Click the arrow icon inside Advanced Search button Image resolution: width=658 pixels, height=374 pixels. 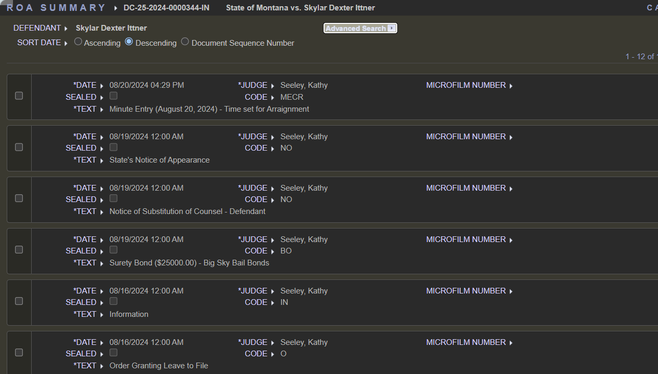(391, 28)
